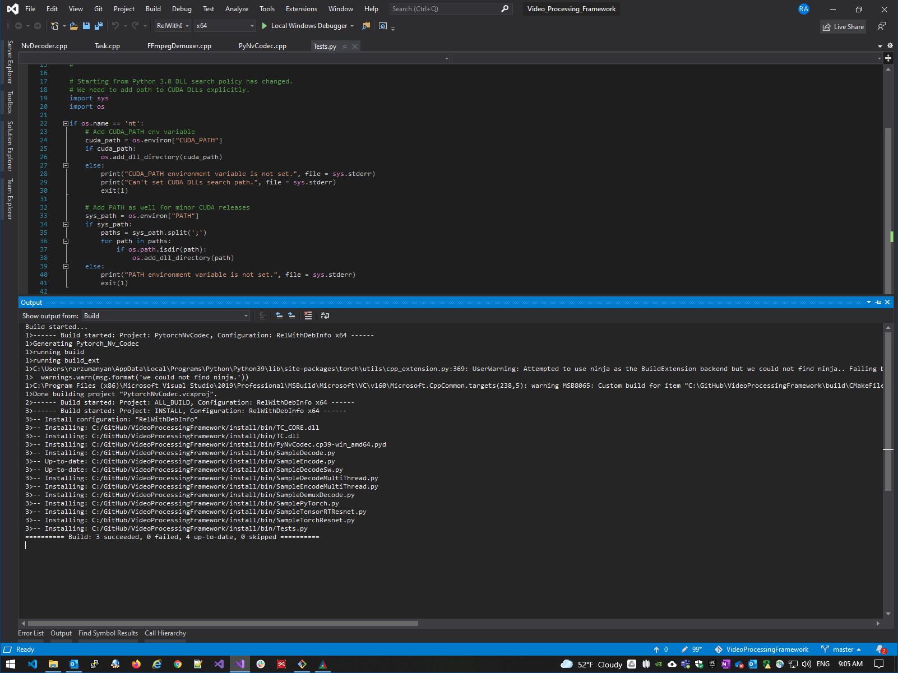Switch to the FFmpegDemuxer.cpp tab

point(179,46)
